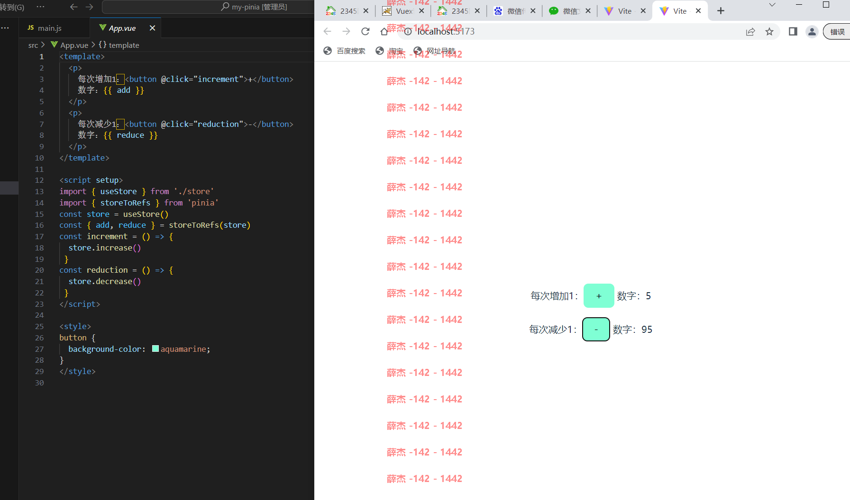The height and width of the screenshot is (500, 850).
Task: Open the activity bar ellipsis in VS Code
Action: pyautogui.click(x=5, y=28)
